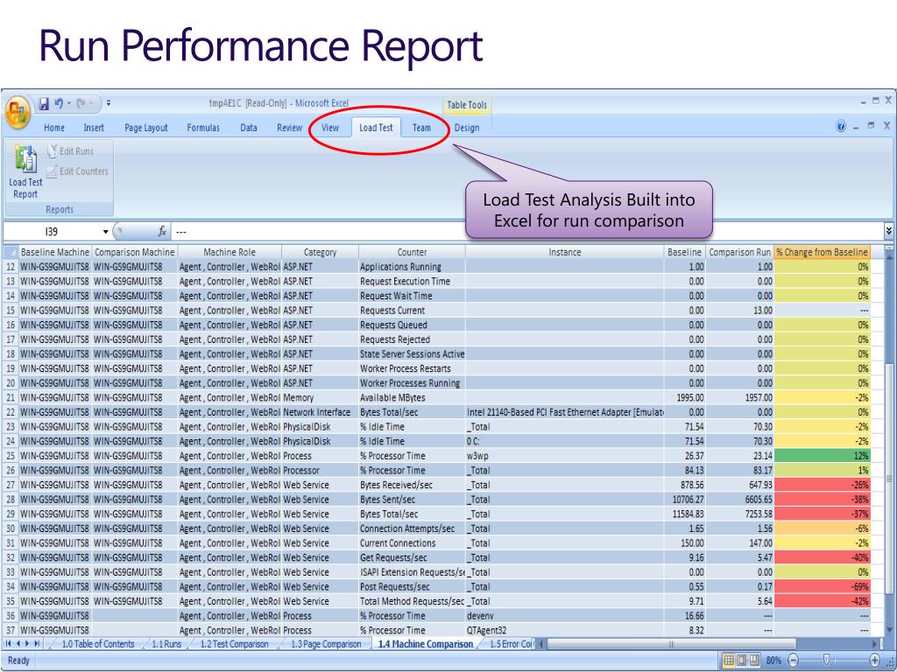Click the zoom in plus button

(875, 660)
